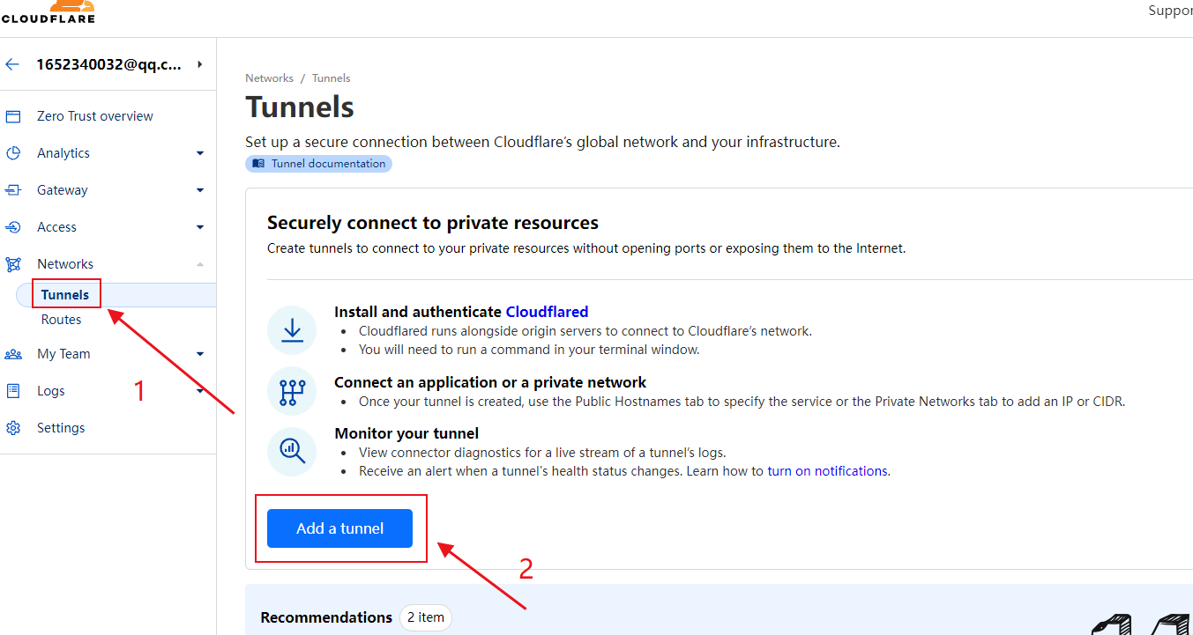This screenshot has width=1193, height=635.
Task: Click the Support link in the header
Action: [x=1170, y=11]
